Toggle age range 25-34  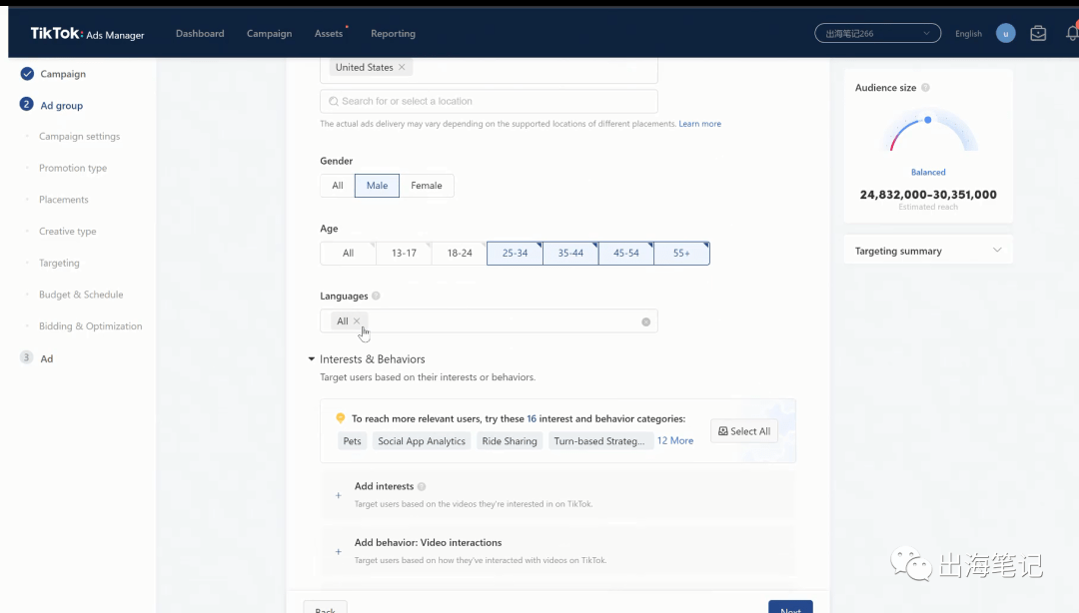[515, 254]
